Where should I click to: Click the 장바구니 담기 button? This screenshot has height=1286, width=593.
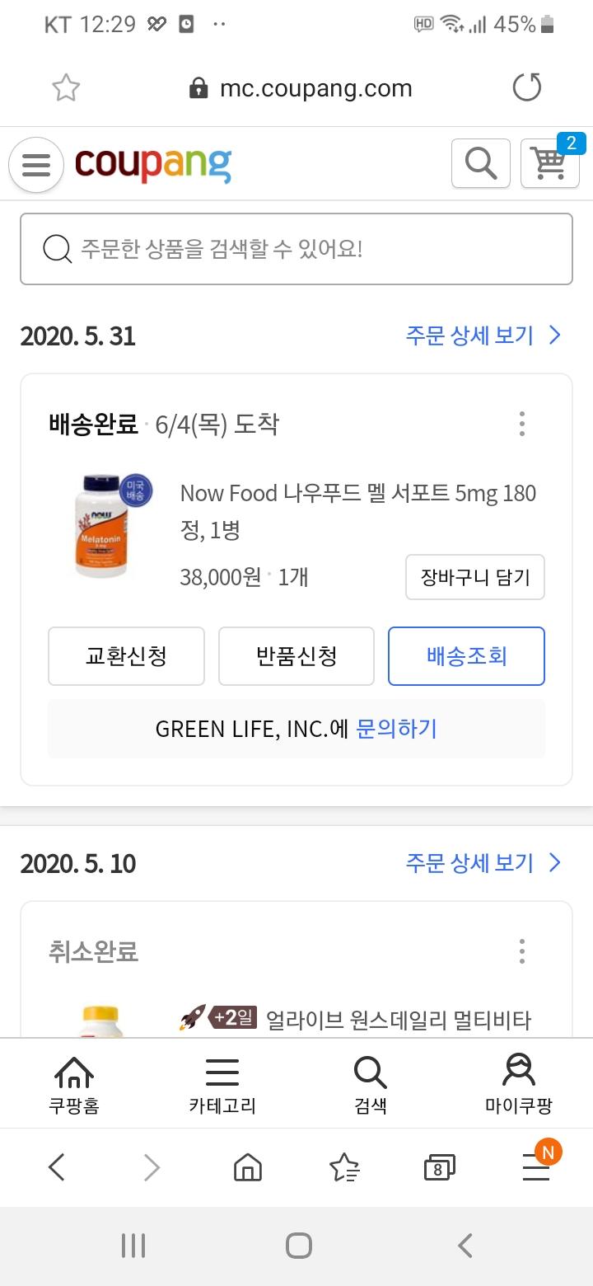[475, 577]
